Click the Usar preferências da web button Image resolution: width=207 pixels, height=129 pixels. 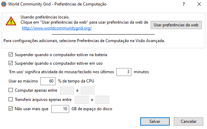[176, 25]
